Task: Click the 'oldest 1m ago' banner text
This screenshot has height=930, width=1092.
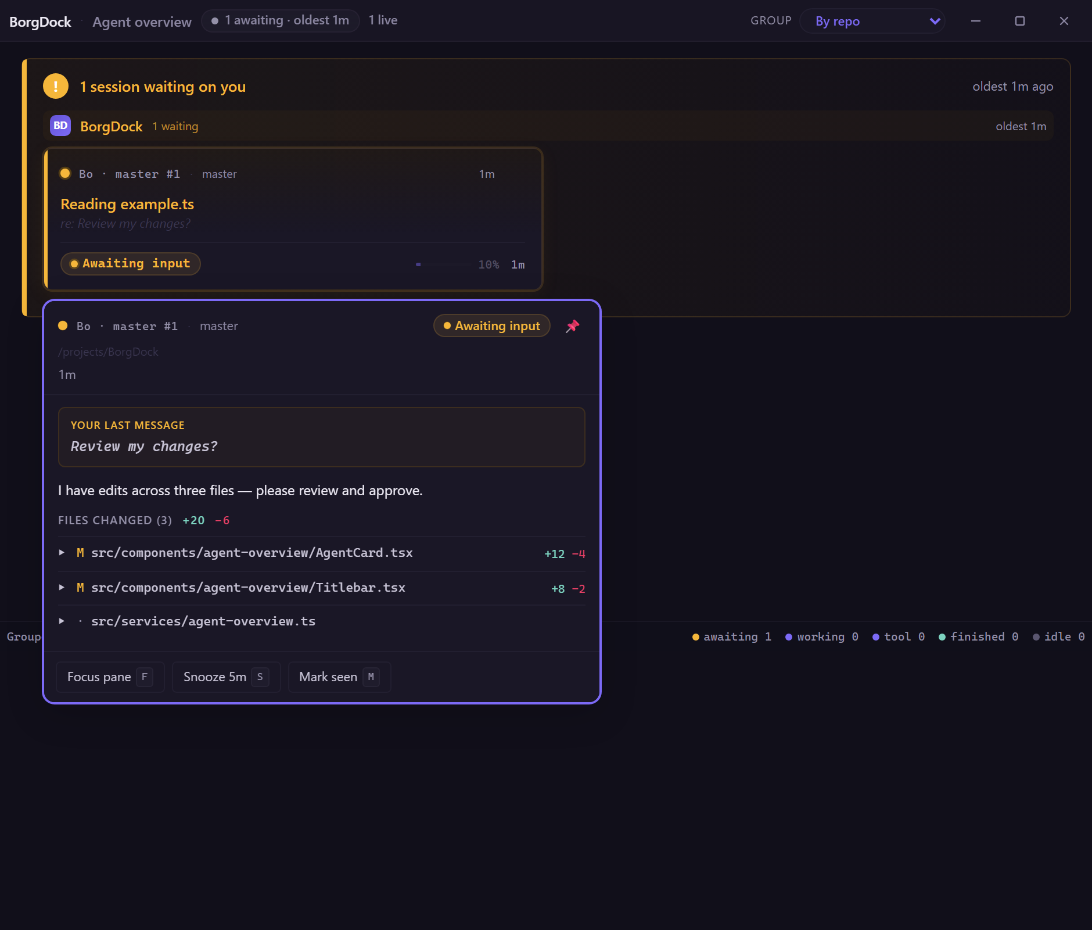Action: [1013, 87]
